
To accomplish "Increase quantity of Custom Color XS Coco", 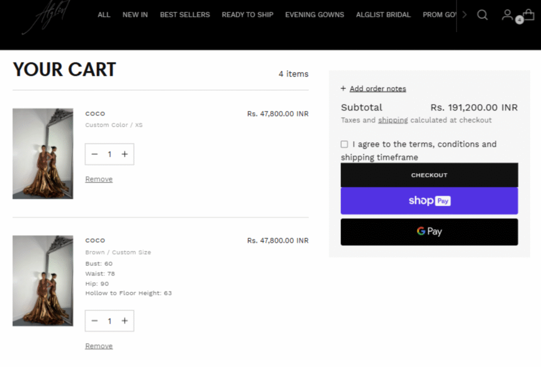I will (125, 154).
